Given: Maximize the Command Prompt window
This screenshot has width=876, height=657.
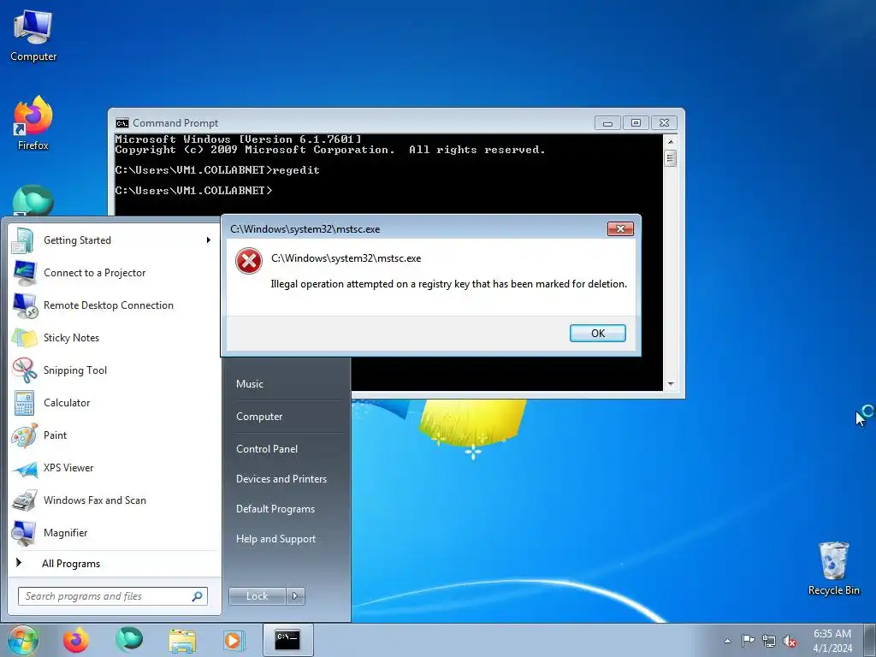Looking at the screenshot, I should (x=636, y=123).
